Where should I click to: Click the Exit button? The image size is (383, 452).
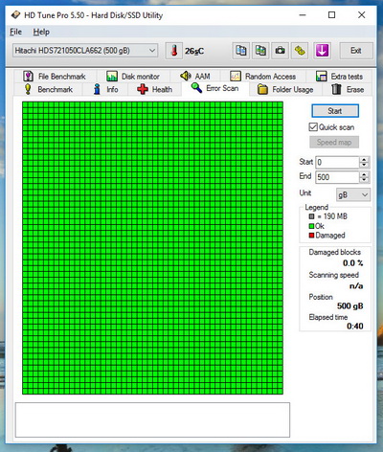click(356, 51)
